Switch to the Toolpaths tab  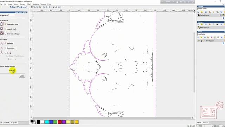[14, 123]
